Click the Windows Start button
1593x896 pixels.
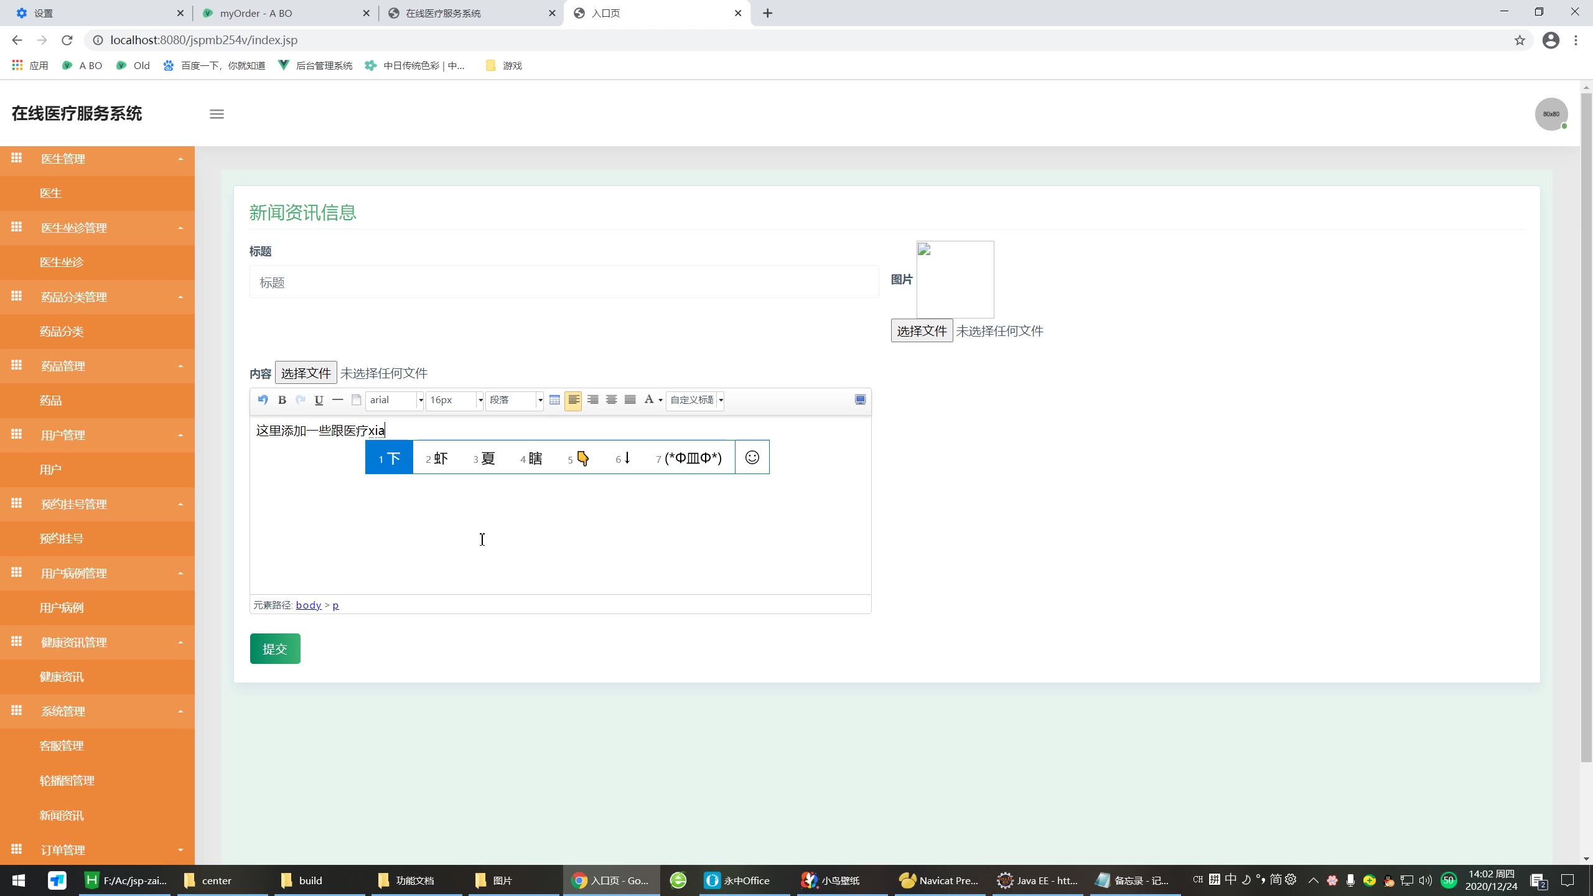19,880
